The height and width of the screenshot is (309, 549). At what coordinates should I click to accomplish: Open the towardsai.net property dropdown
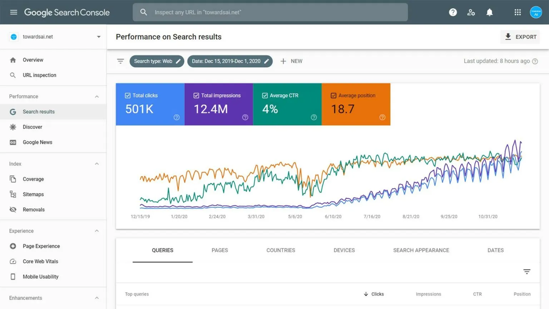[x=98, y=37]
